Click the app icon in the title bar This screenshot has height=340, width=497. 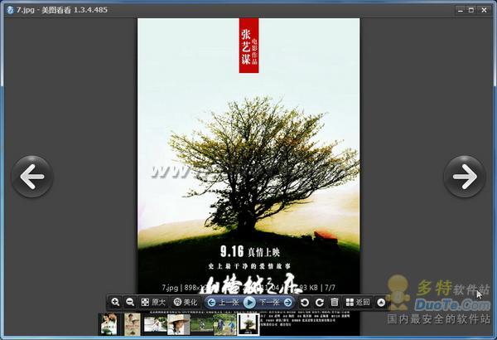tap(8, 9)
